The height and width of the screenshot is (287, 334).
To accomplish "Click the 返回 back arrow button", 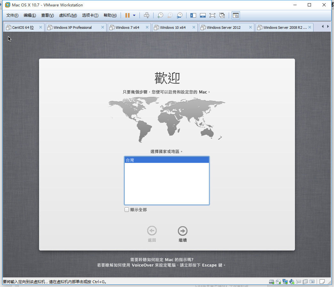I will 152,231.
